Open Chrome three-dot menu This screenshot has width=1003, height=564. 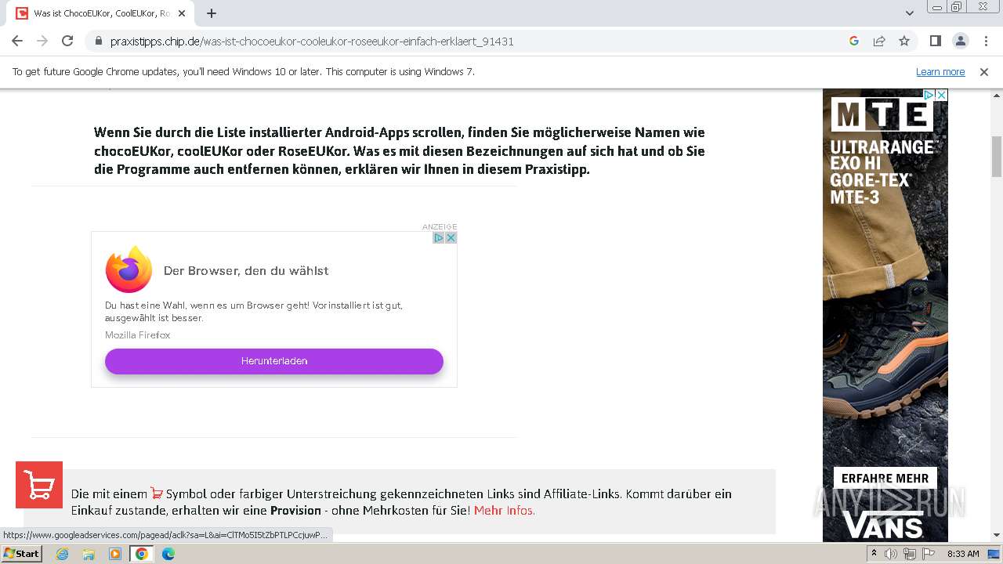[x=985, y=42]
